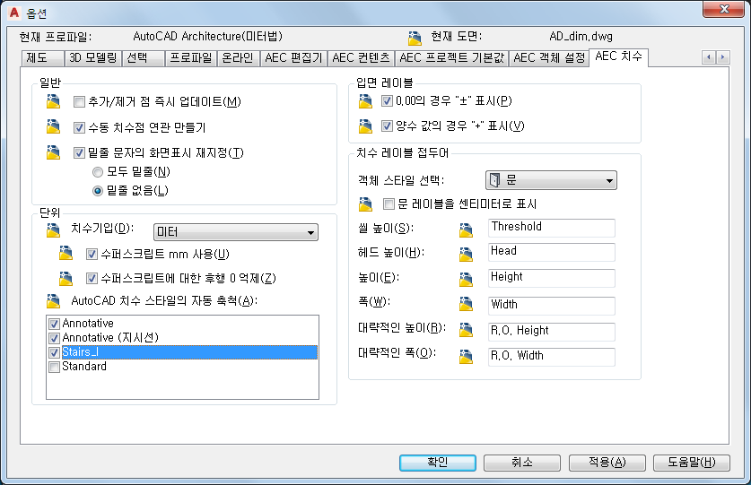
Task: Check Standard dimension style checkbox
Action: pyautogui.click(x=54, y=367)
